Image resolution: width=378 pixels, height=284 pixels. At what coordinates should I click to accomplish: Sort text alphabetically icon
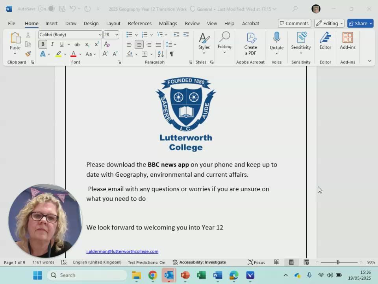[161, 54]
